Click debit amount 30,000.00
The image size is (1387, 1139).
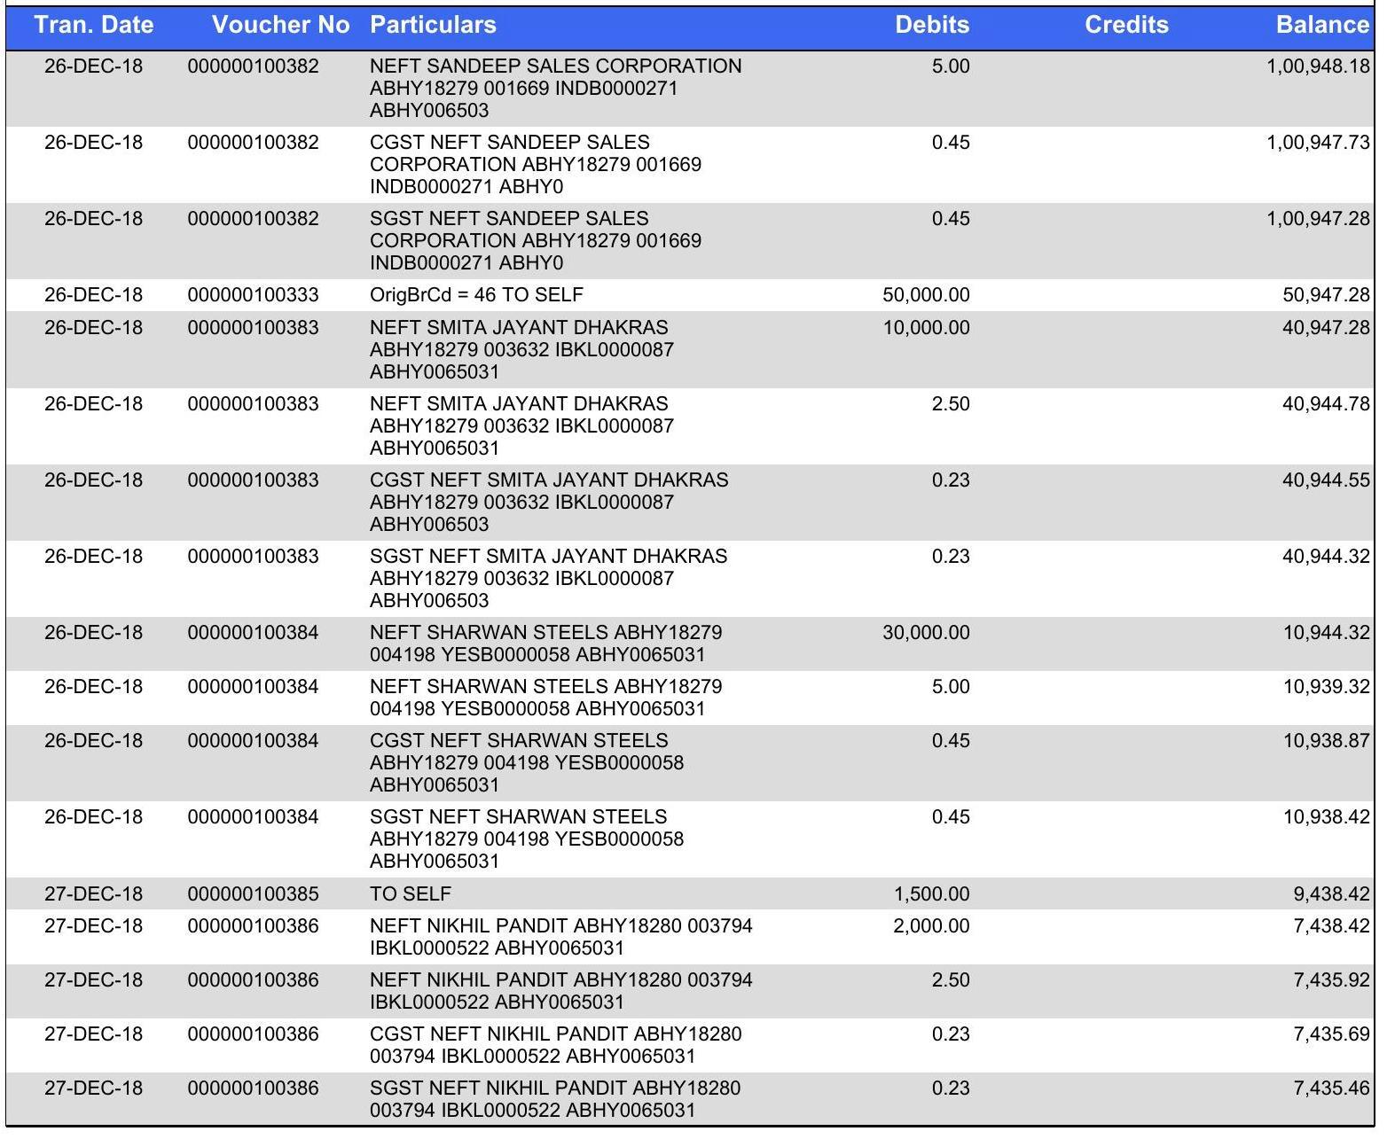click(926, 633)
